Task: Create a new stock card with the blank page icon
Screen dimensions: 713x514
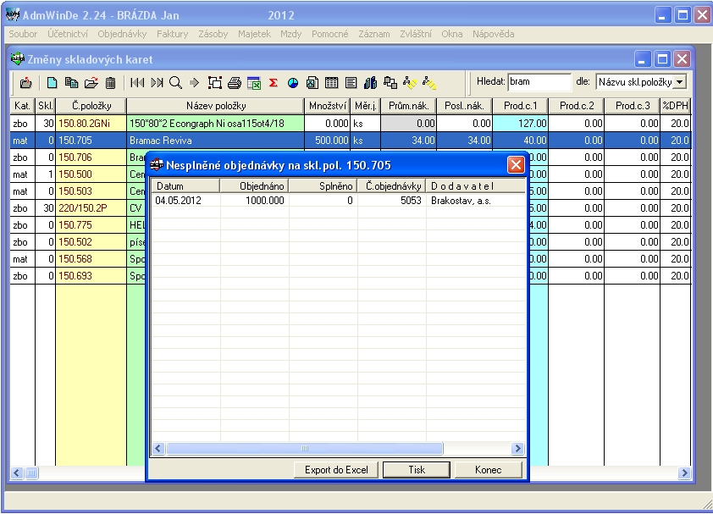Action: 53,83
